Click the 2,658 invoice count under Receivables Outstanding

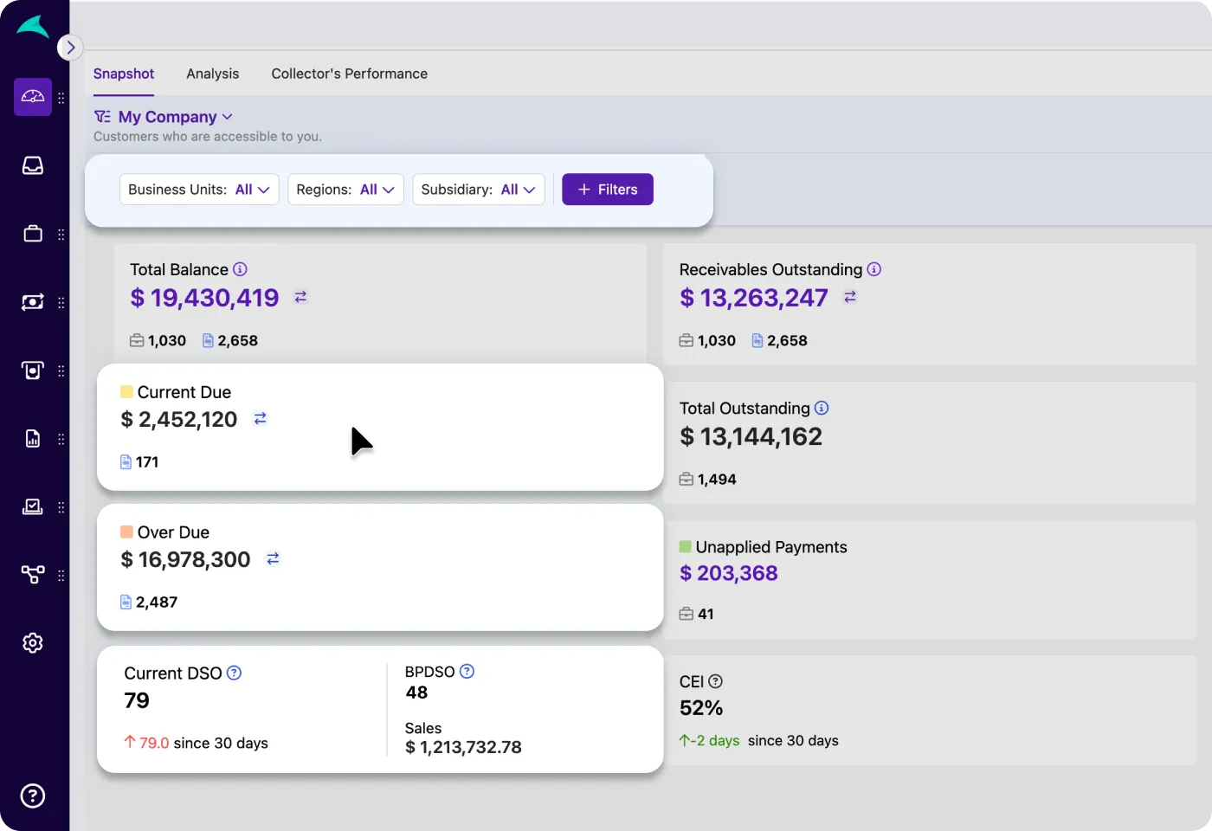tap(787, 341)
